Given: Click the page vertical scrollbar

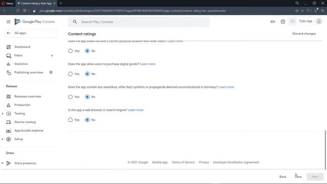Looking at the screenshot, I should point(325,150).
